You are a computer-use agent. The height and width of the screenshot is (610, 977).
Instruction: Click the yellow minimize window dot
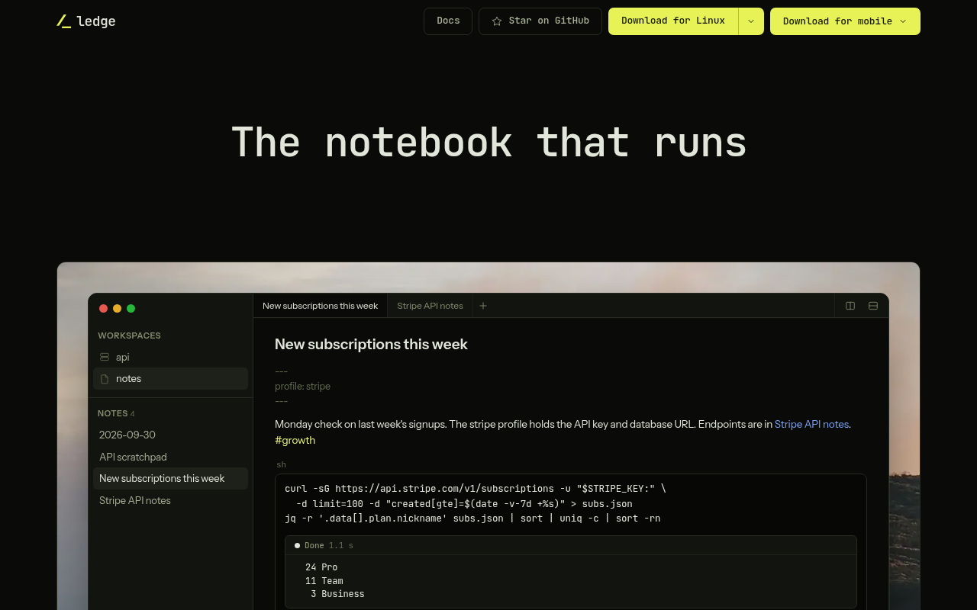(117, 309)
